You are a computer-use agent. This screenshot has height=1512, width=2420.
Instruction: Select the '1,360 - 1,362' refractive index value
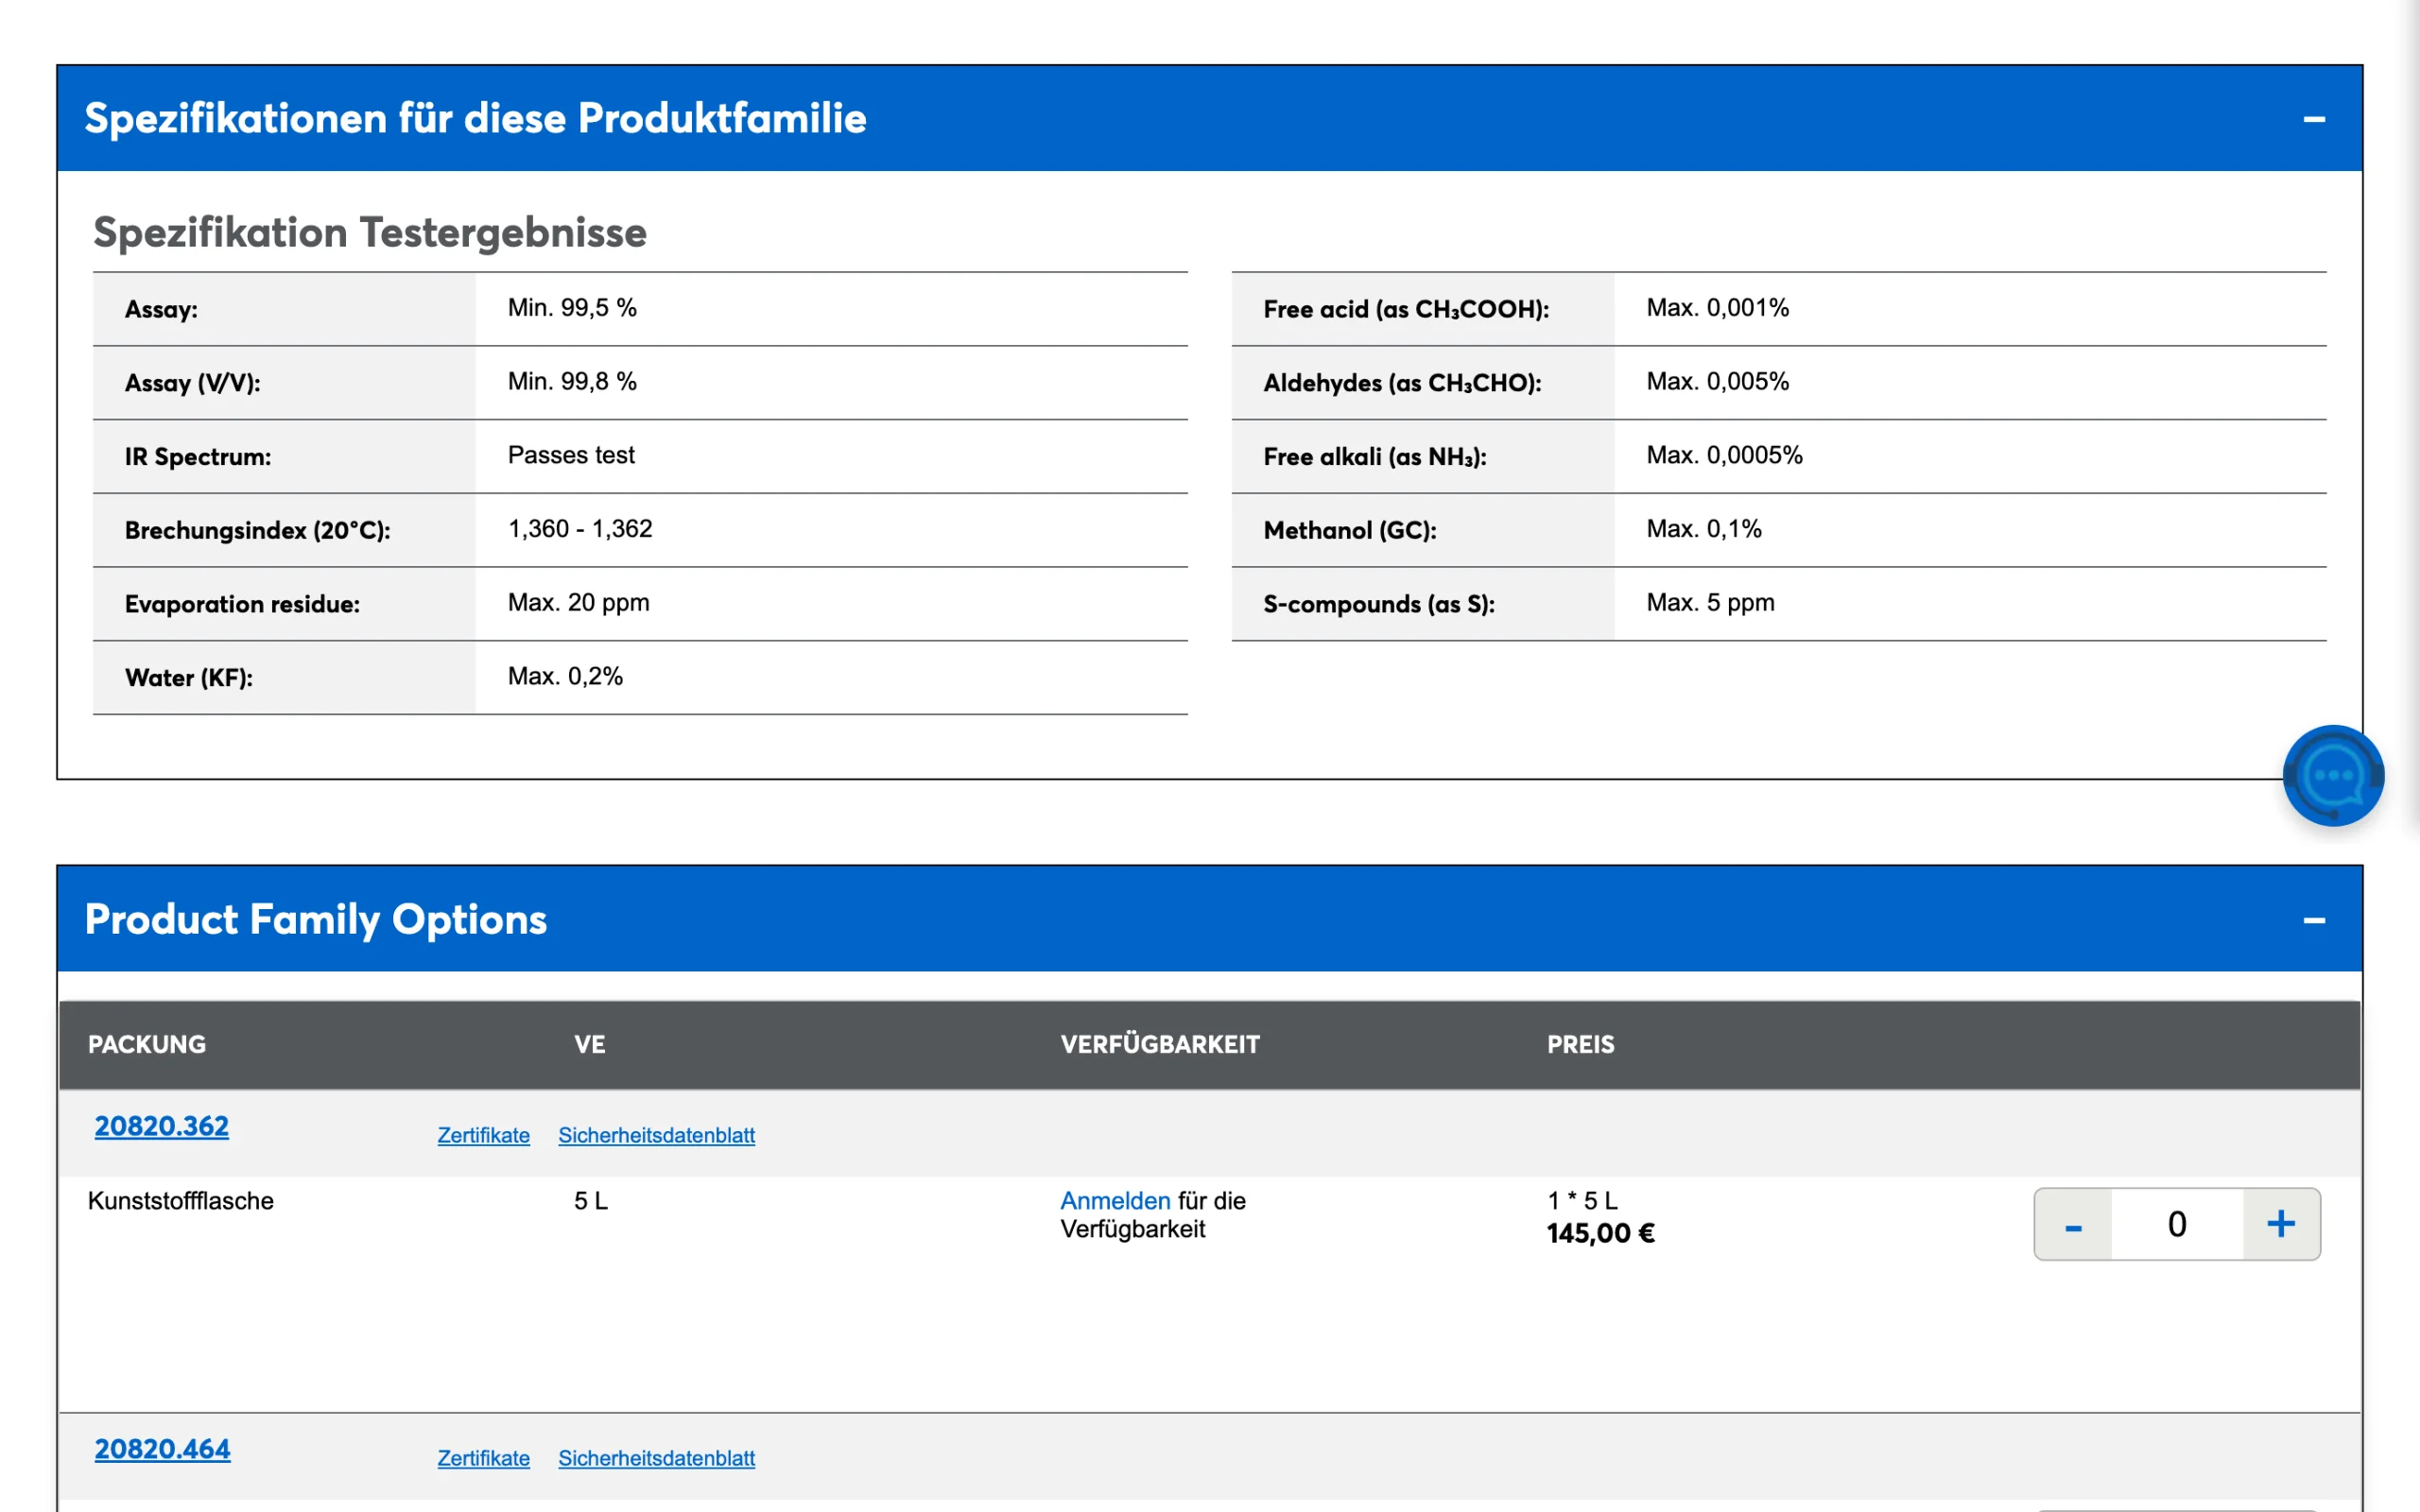580,529
